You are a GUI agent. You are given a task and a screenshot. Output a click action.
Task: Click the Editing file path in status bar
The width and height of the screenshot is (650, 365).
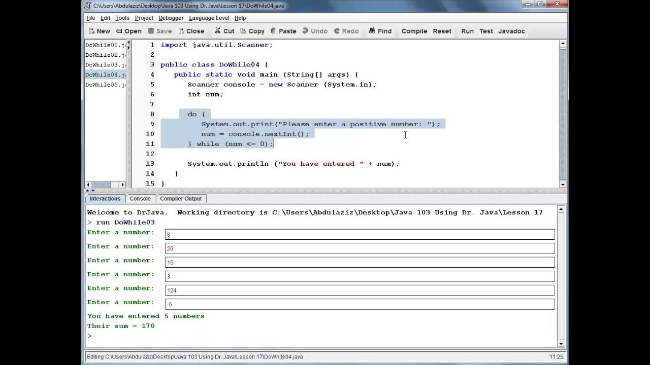pos(194,357)
